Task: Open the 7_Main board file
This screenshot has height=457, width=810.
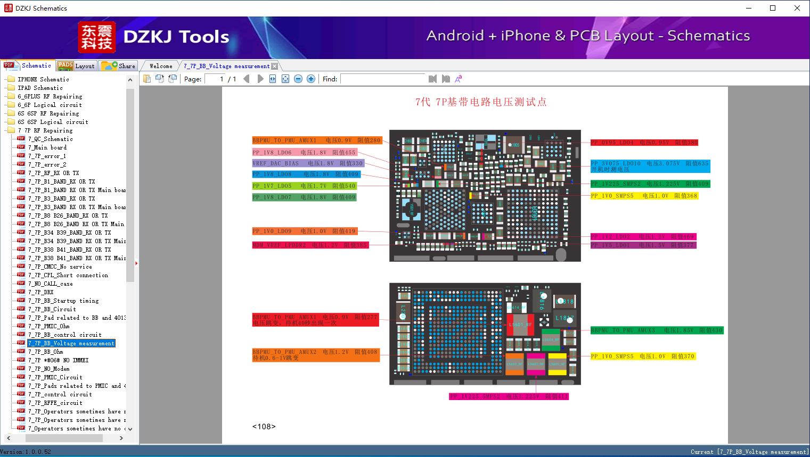Action: click(x=47, y=147)
